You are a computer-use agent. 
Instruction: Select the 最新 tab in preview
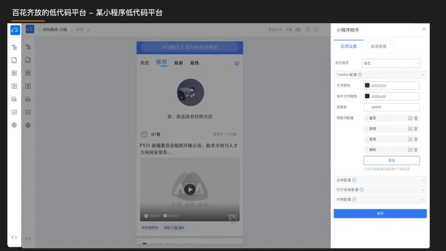click(179, 63)
